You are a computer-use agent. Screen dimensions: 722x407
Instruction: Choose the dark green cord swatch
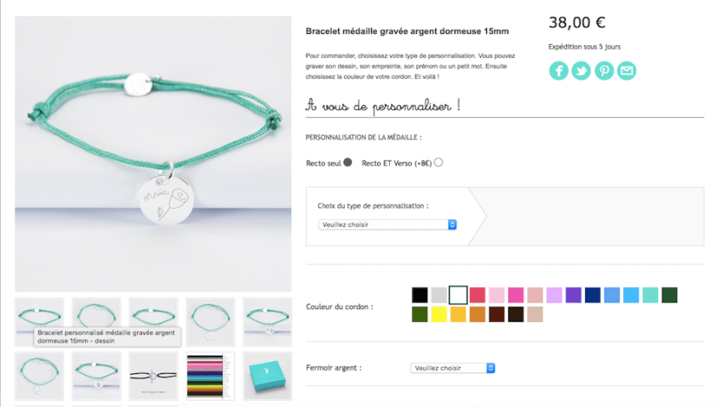[x=669, y=295]
